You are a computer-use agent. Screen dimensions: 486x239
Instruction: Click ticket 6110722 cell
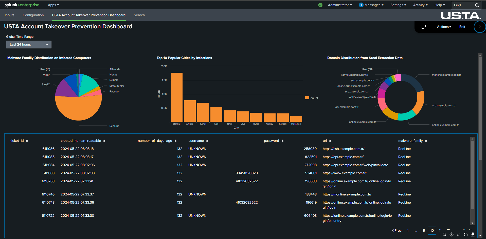[x=48, y=216]
